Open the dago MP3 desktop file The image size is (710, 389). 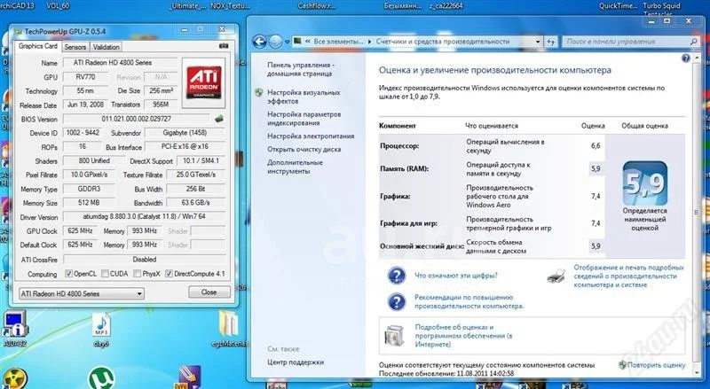101,329
